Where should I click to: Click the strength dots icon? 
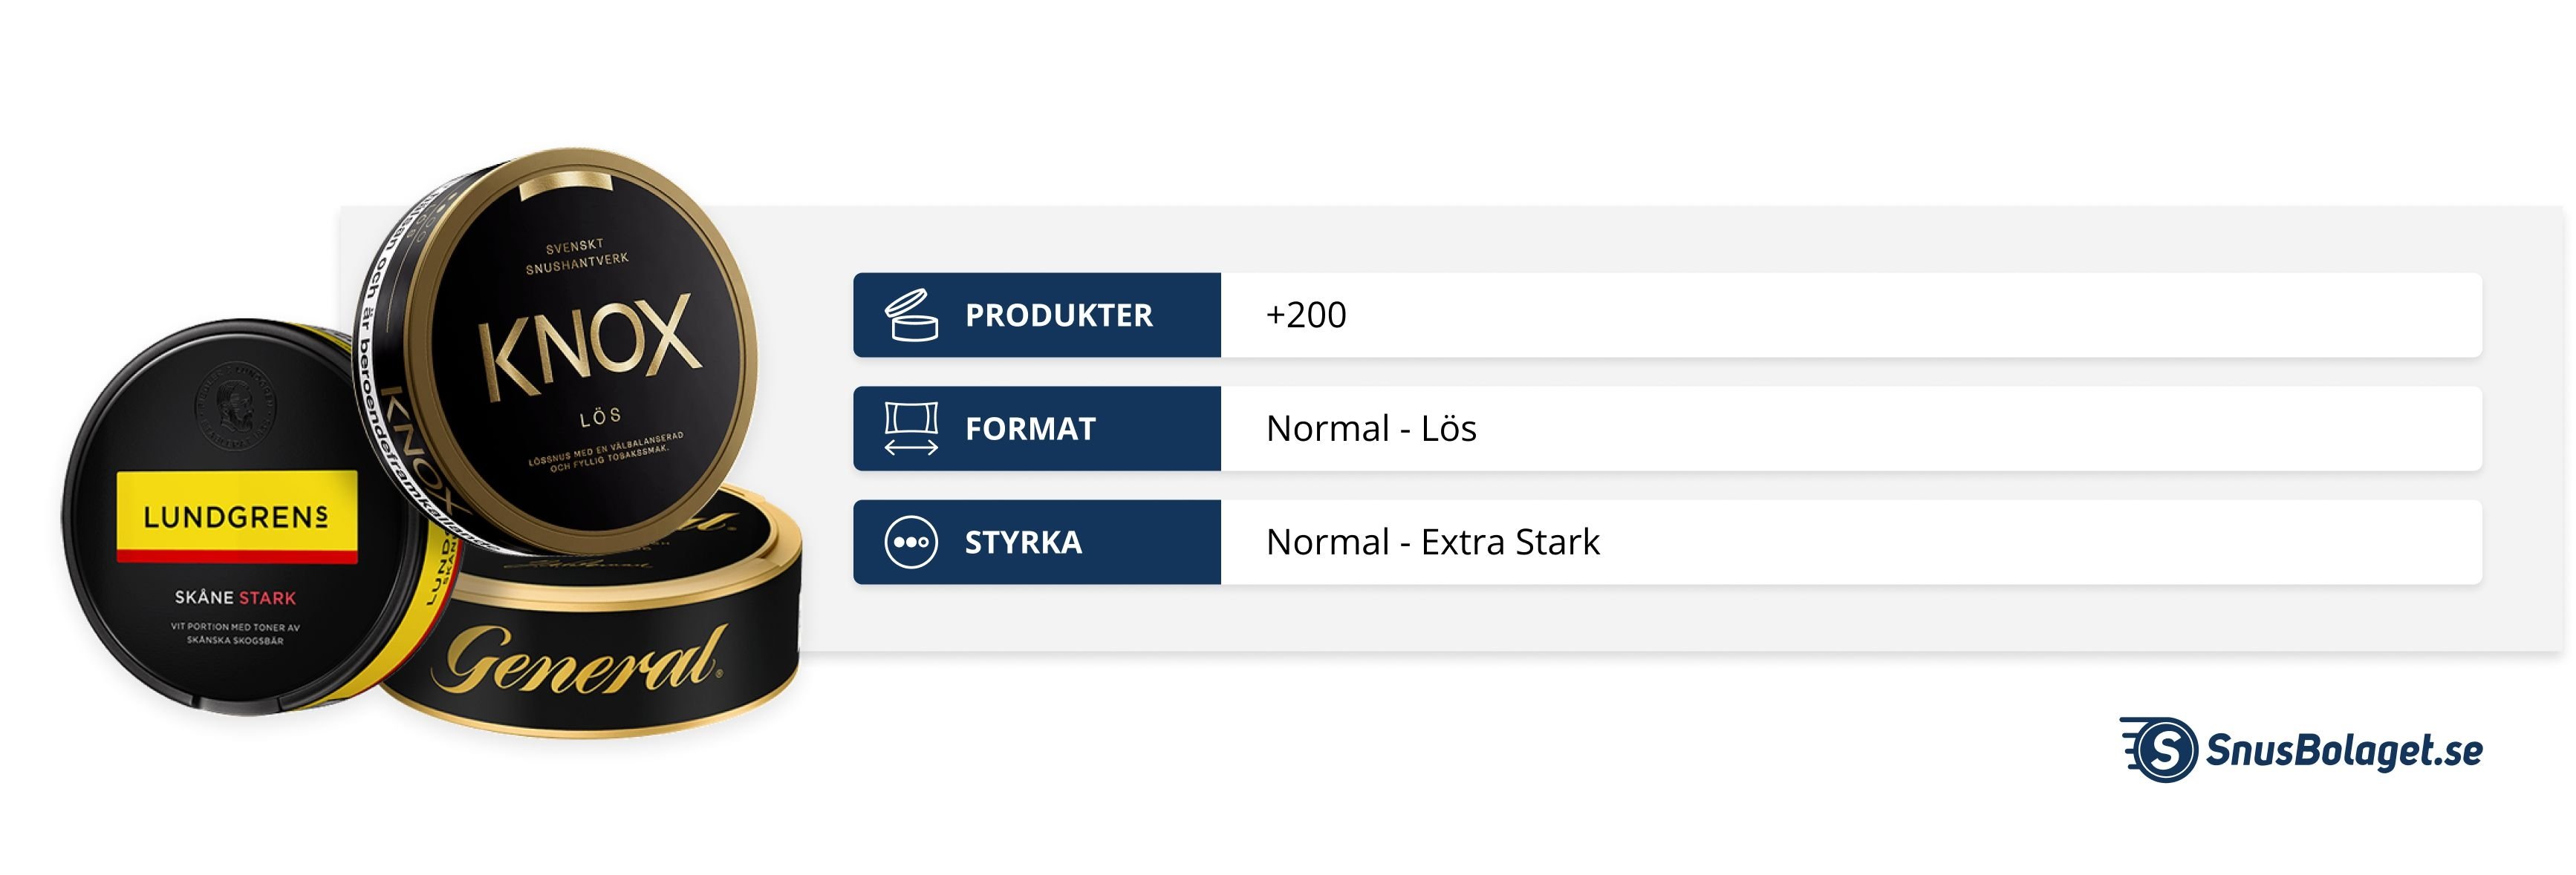coord(911,543)
